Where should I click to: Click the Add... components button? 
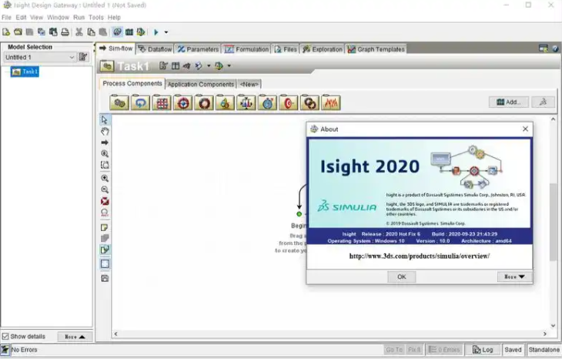pyautogui.click(x=508, y=102)
